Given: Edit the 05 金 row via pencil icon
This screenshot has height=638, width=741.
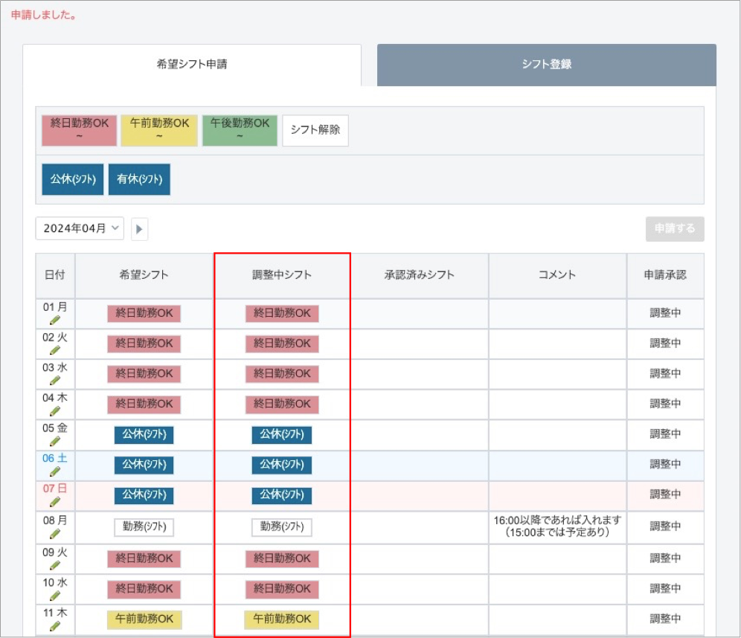Looking at the screenshot, I should pyautogui.click(x=54, y=441).
